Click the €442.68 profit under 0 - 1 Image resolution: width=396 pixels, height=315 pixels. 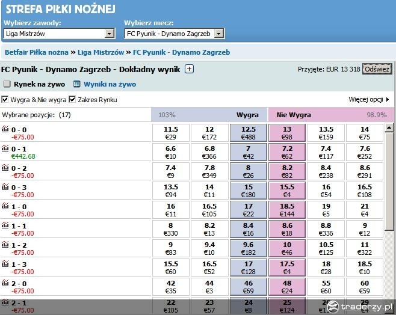23,156
